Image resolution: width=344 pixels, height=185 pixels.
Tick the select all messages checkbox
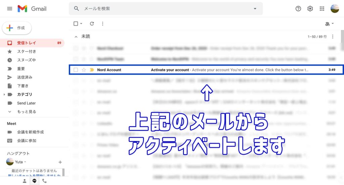[x=76, y=24]
